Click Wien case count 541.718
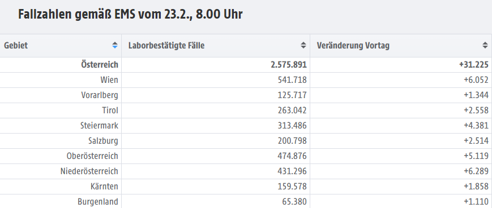 292,80
